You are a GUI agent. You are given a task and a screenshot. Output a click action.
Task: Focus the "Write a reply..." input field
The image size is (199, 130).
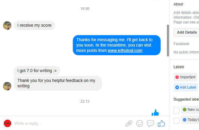(x=66, y=123)
